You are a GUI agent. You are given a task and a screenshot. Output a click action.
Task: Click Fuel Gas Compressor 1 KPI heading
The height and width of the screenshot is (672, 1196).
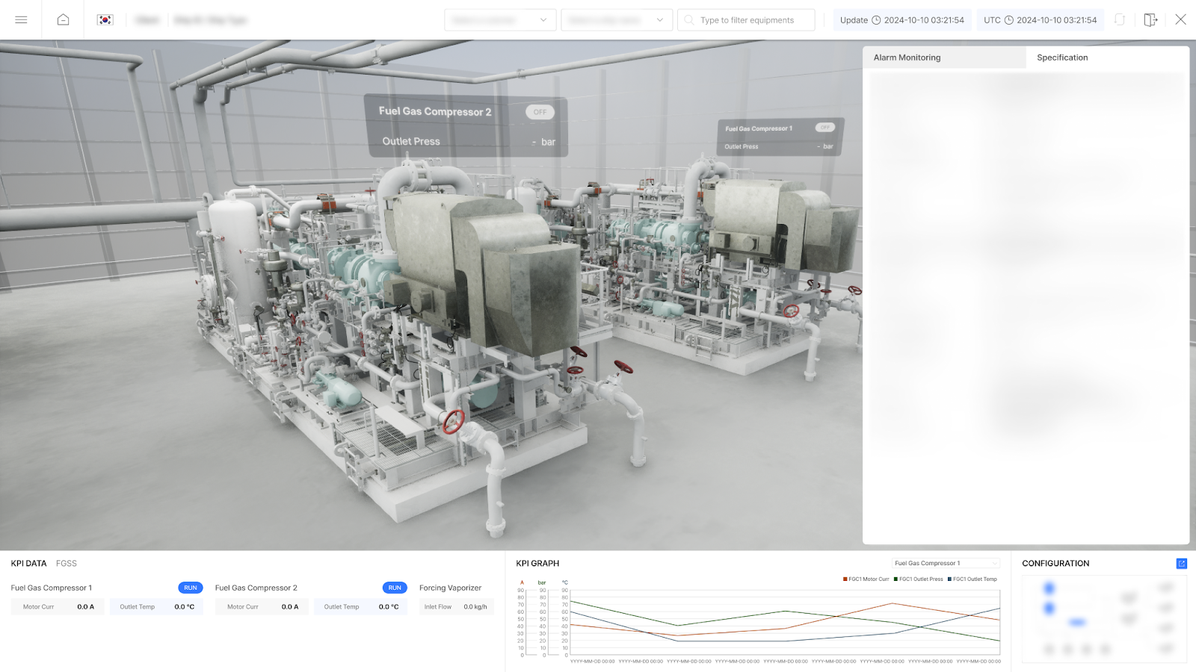click(52, 588)
